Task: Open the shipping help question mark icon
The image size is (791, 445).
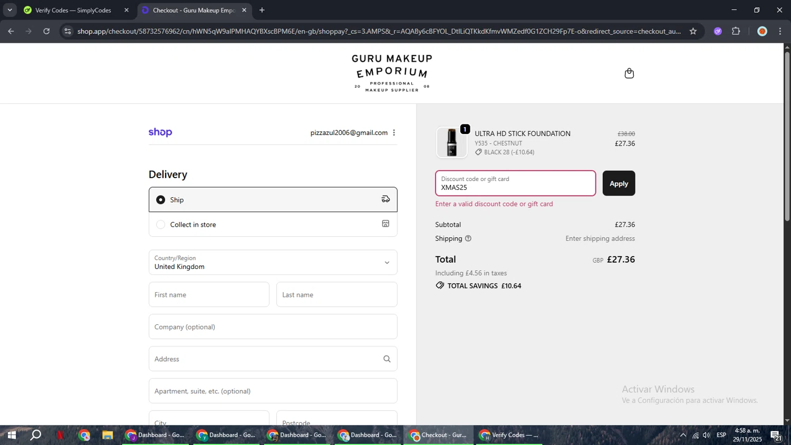Action: tap(468, 238)
